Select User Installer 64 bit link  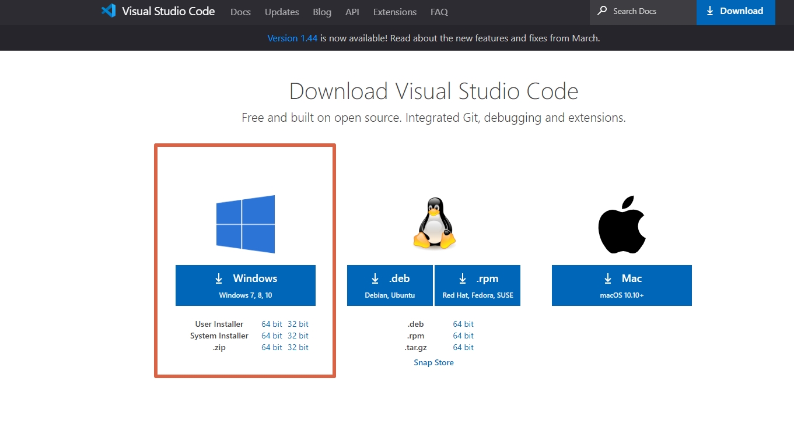tap(272, 324)
